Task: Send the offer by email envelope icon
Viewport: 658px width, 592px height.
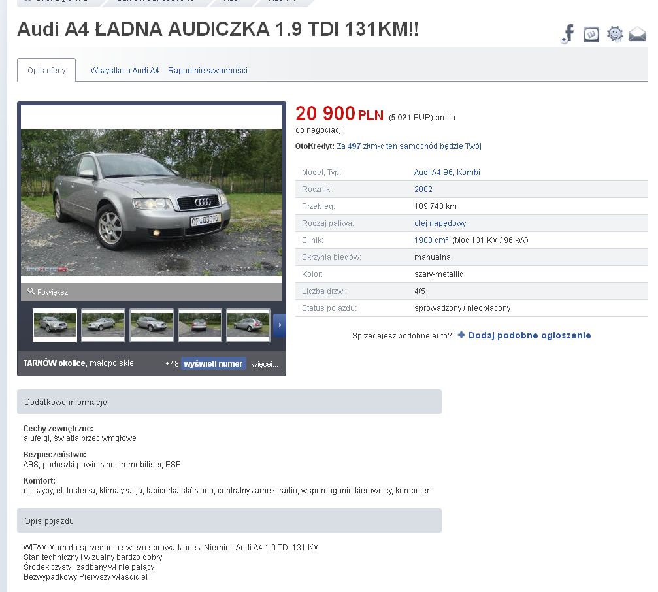Action: point(637,34)
